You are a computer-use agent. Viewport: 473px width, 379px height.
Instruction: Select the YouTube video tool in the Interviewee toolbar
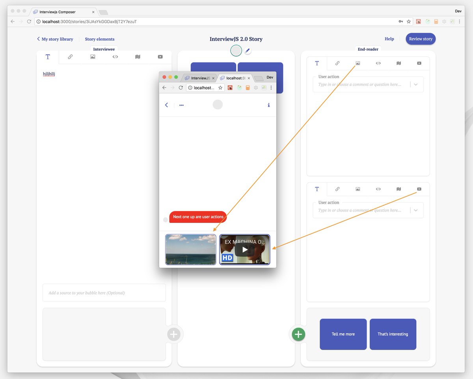[160, 56]
